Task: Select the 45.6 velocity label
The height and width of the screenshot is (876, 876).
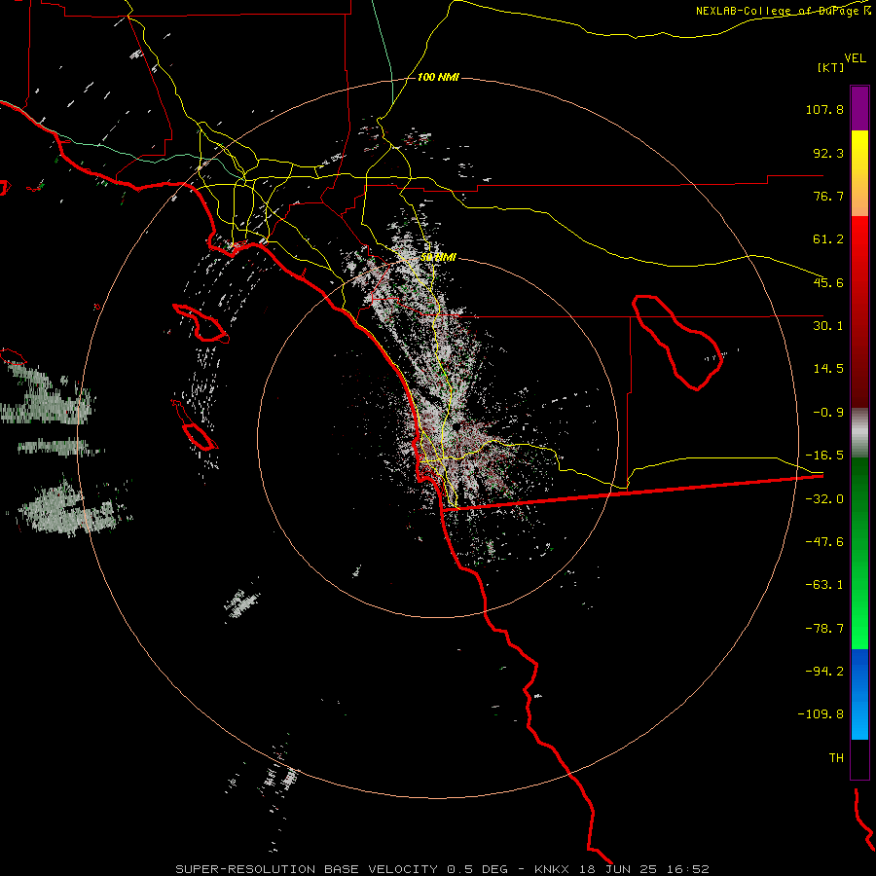Action: coord(828,282)
